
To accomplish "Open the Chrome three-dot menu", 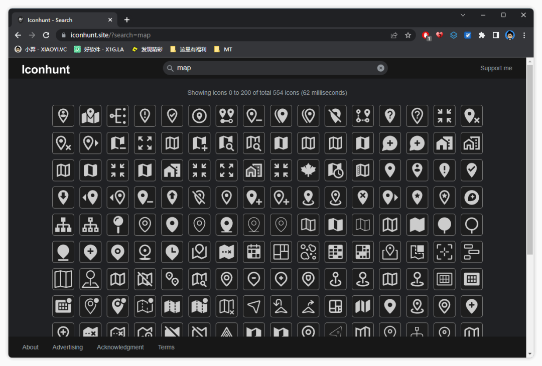I will (524, 35).
